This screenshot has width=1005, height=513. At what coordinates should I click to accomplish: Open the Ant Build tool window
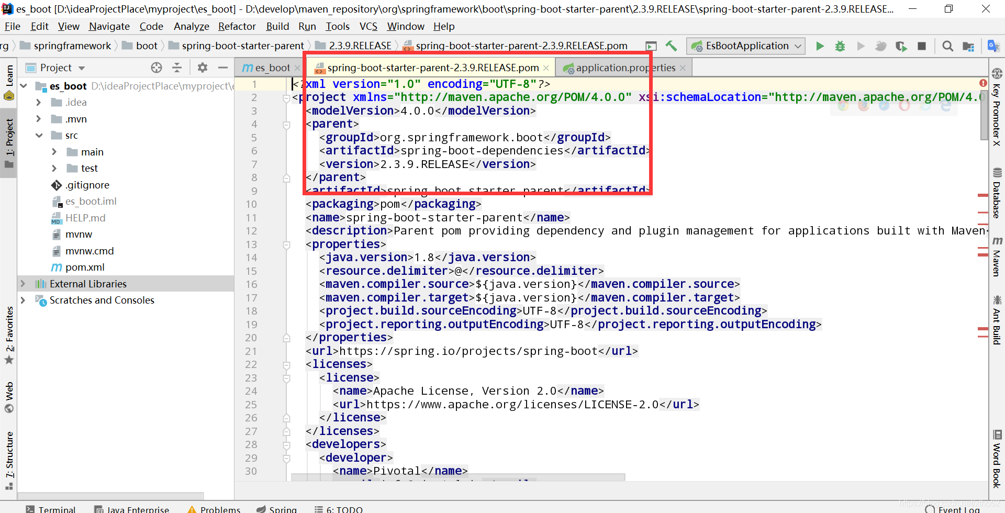coord(997,320)
